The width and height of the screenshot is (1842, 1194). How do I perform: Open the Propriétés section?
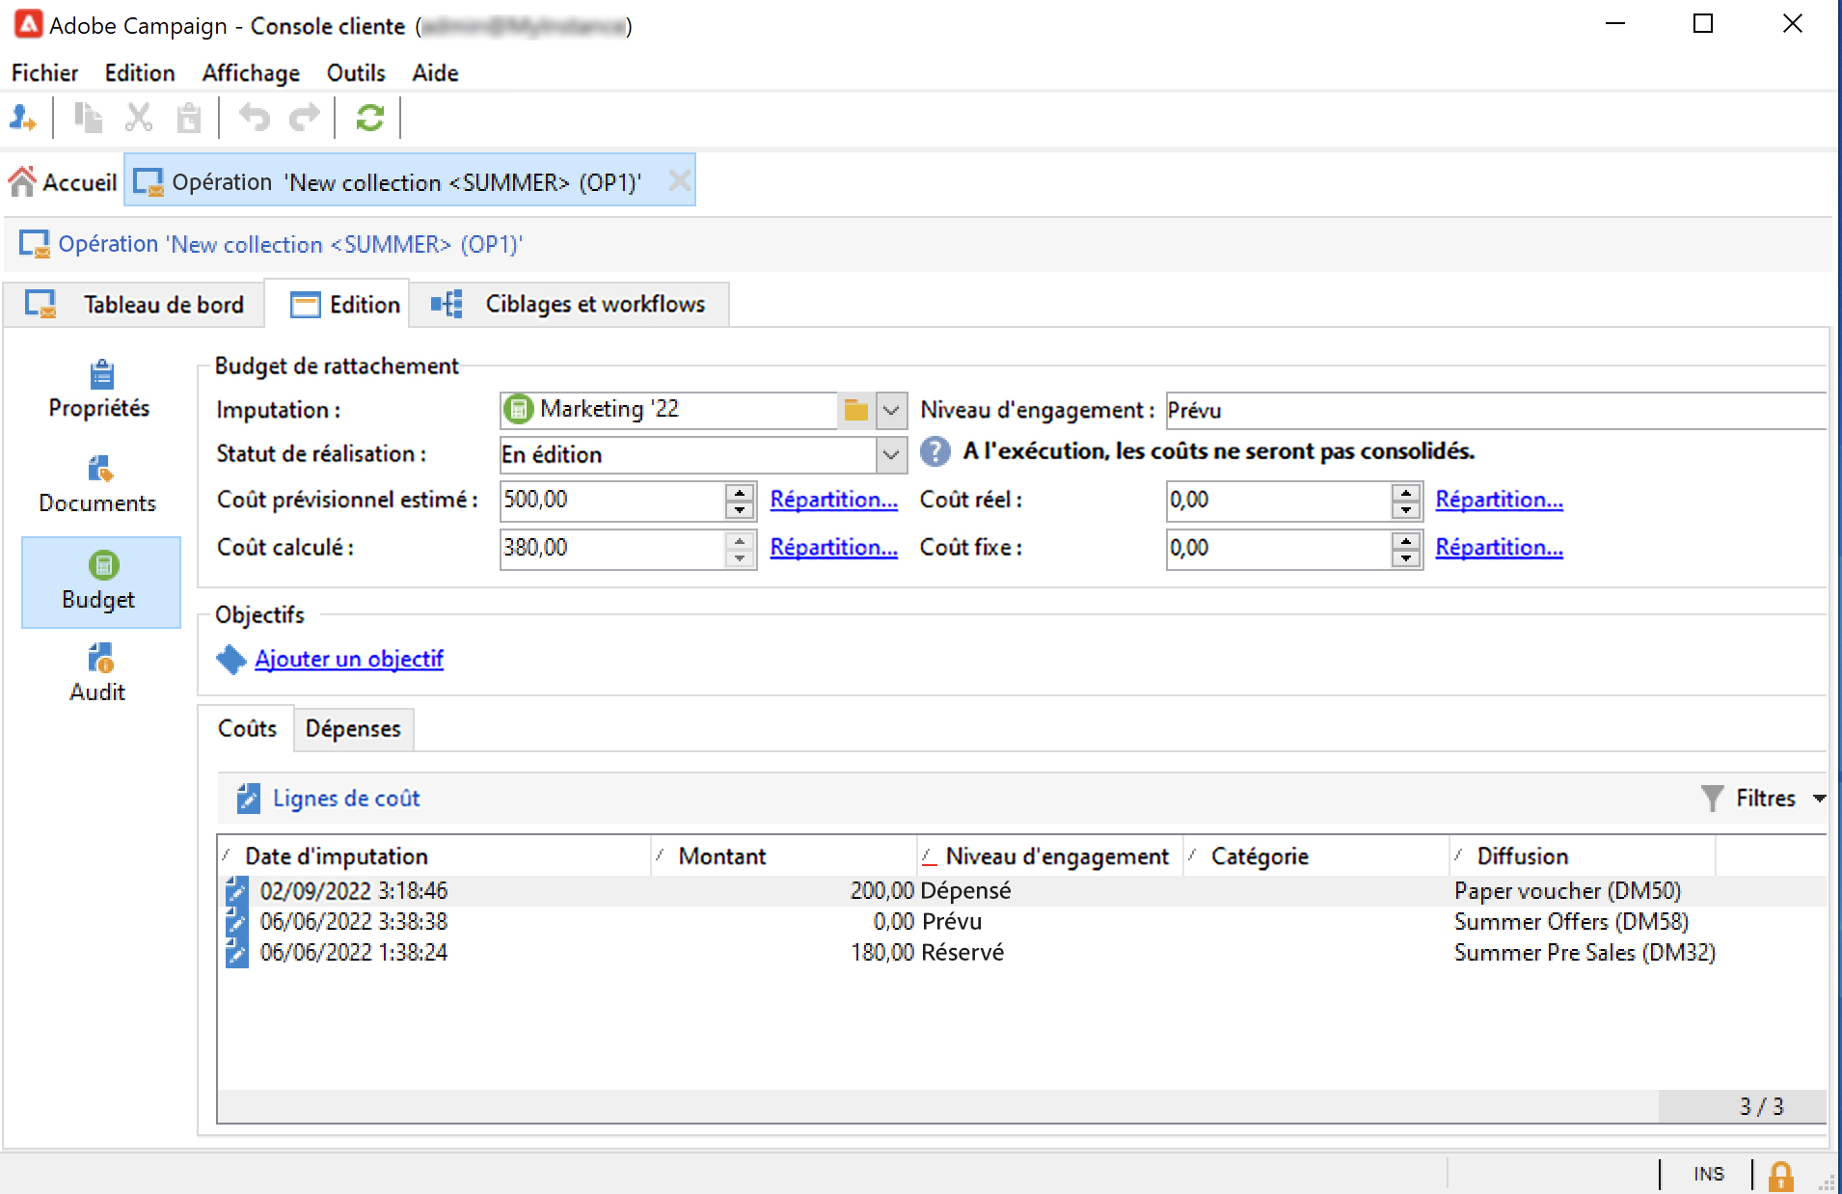click(99, 390)
